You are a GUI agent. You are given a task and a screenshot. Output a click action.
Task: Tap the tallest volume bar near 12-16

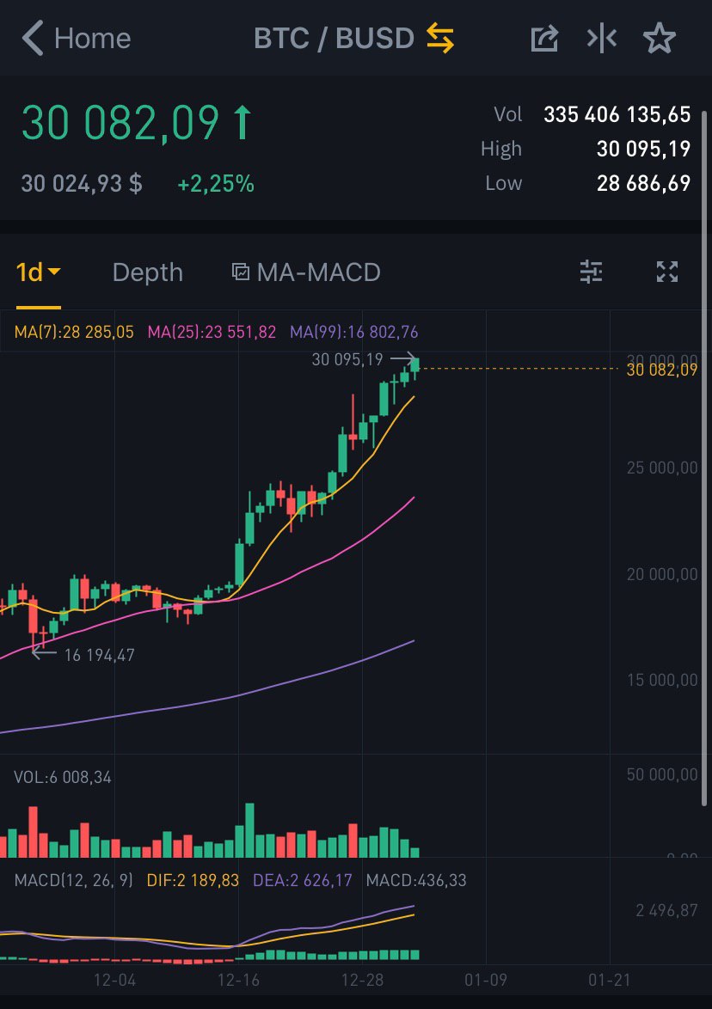pyautogui.click(x=250, y=830)
